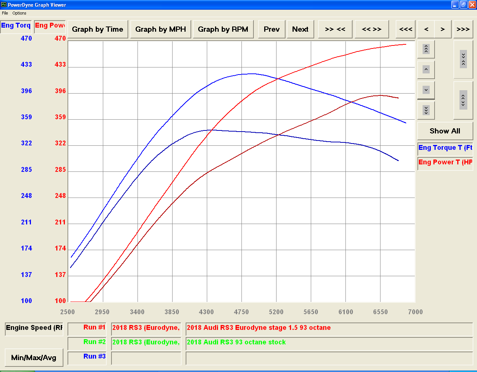This screenshot has width=477, height=372.
Task: Jump far left with <<< button
Action: [x=406, y=29]
